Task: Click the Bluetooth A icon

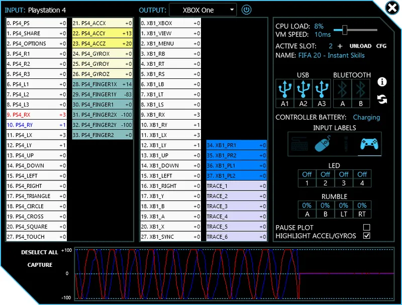Action: (342, 89)
